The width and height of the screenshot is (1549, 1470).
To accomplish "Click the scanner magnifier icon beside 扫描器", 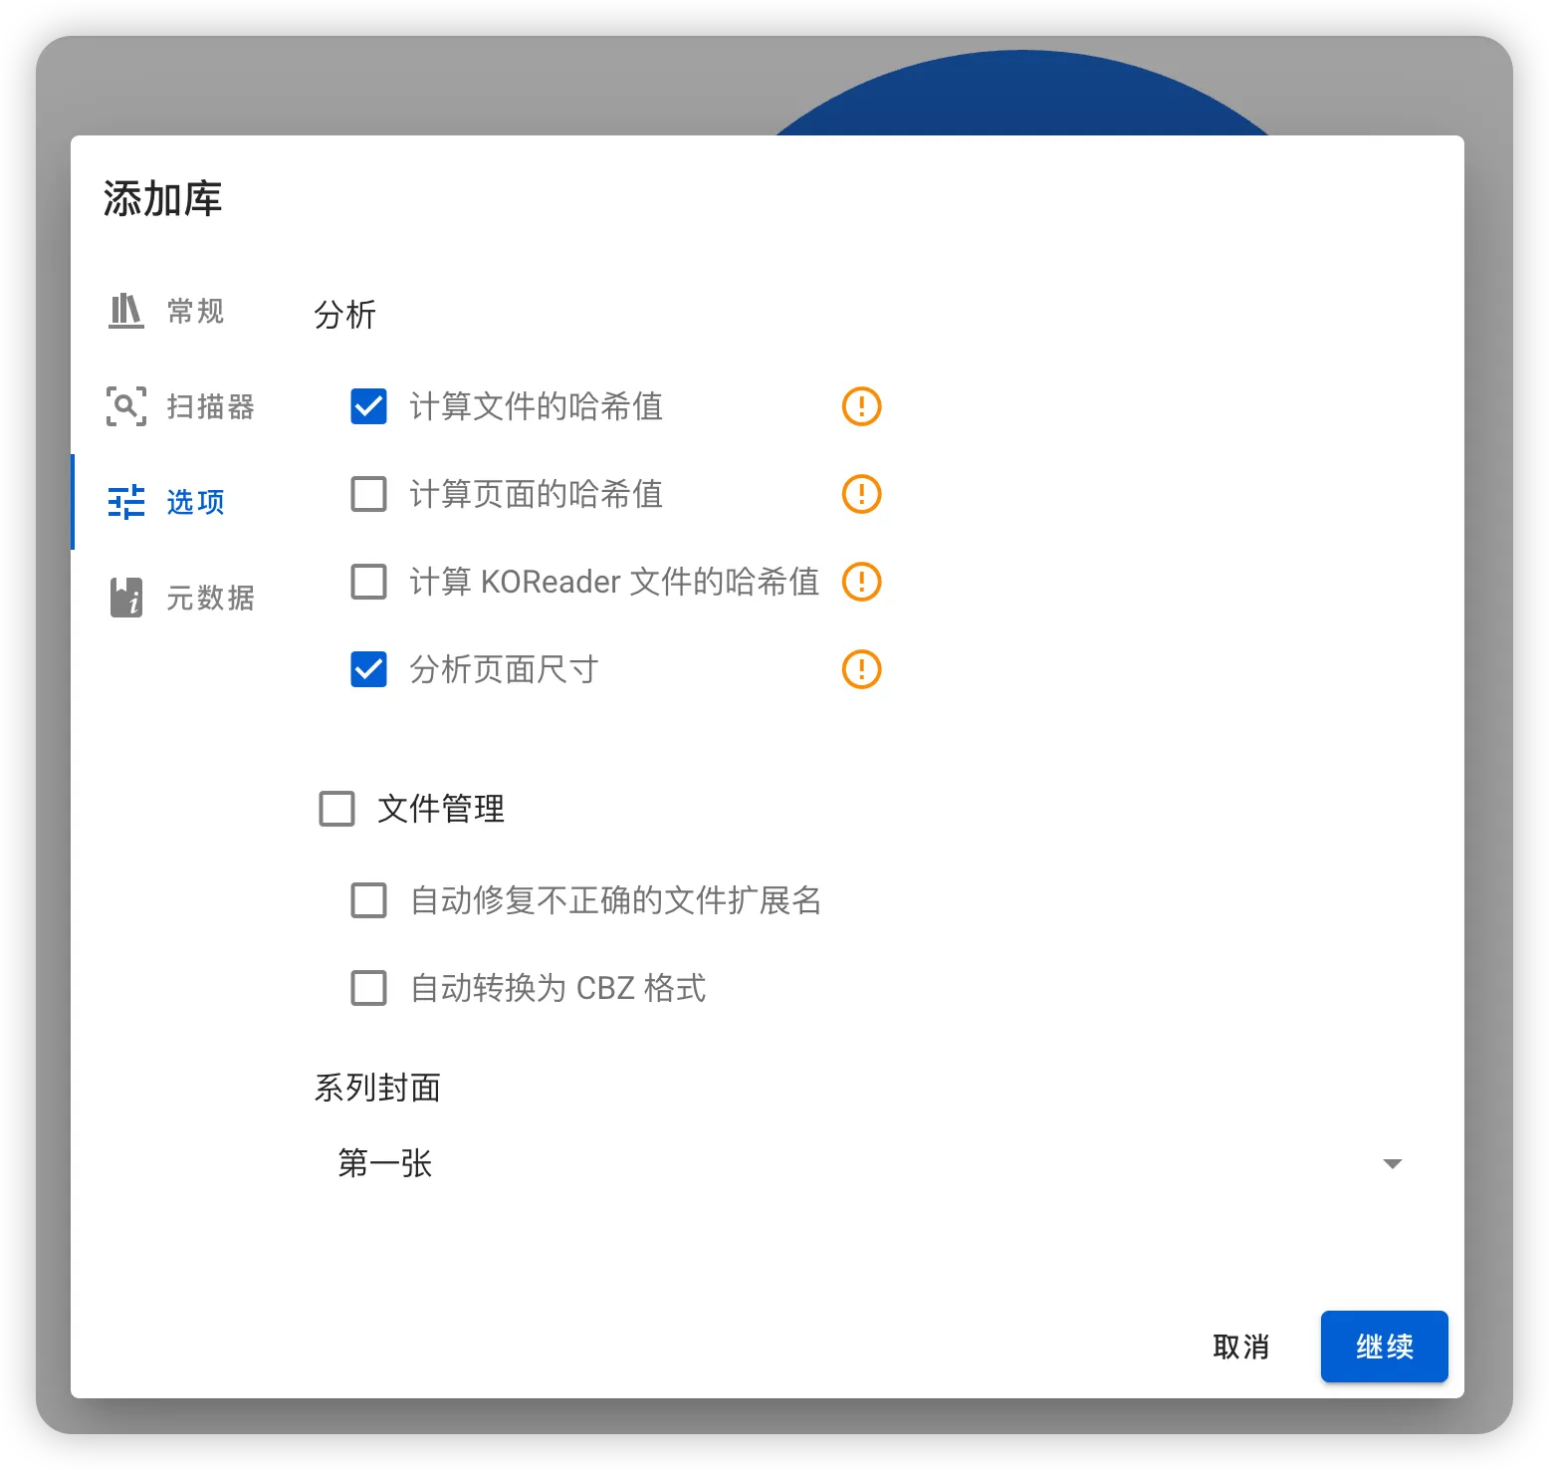I will pyautogui.click(x=126, y=406).
